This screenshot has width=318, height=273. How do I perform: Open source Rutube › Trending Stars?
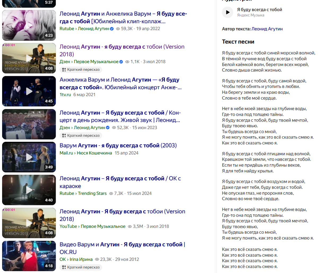[x=83, y=193]
